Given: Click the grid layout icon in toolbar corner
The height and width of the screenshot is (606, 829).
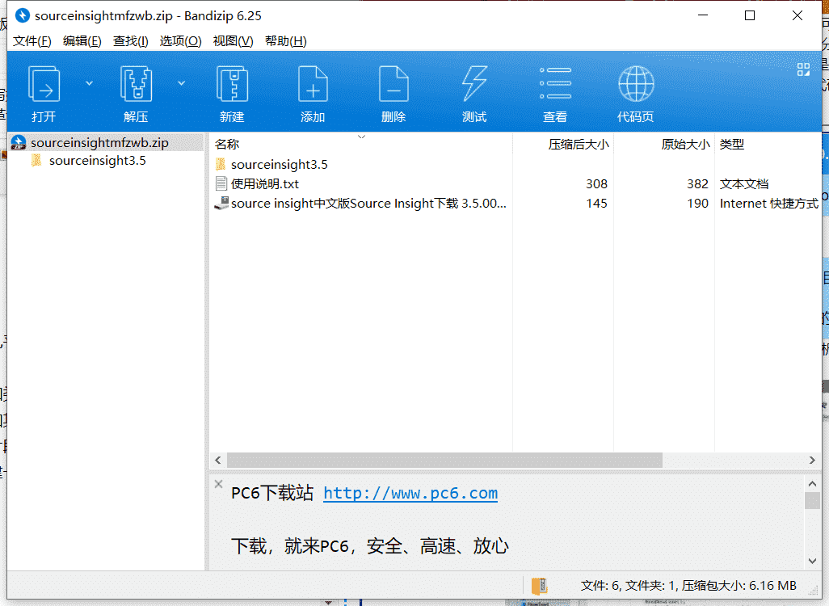Looking at the screenshot, I should 803,69.
